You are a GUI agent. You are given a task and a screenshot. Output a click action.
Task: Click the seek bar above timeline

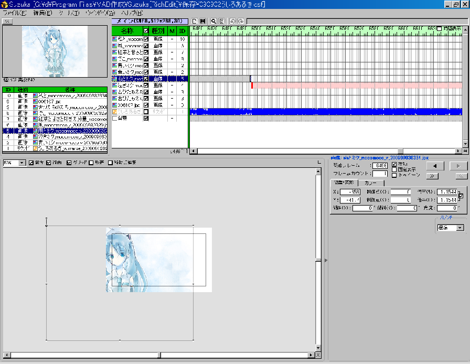click(x=357, y=22)
